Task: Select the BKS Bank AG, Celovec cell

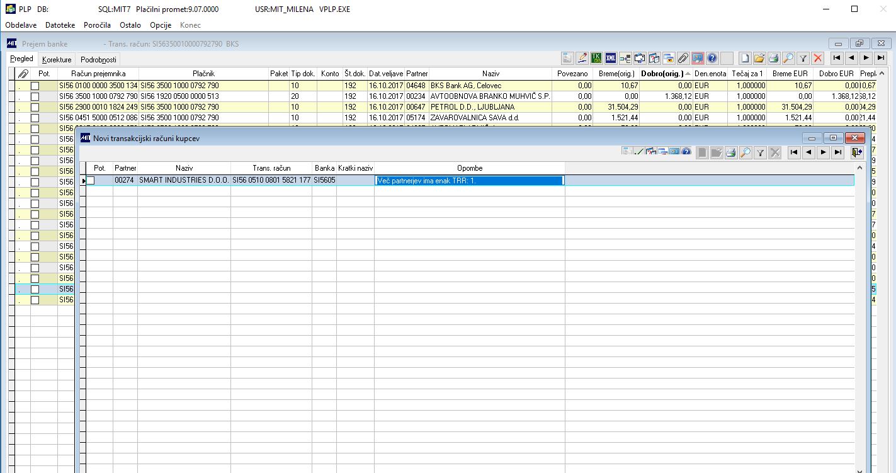Action: [x=491, y=86]
